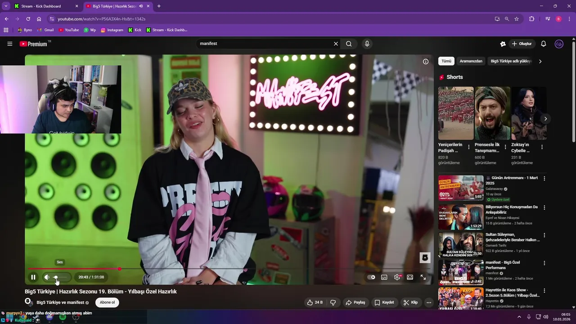The width and height of the screenshot is (576, 324).
Task: Go back to the previous page
Action: [6, 19]
